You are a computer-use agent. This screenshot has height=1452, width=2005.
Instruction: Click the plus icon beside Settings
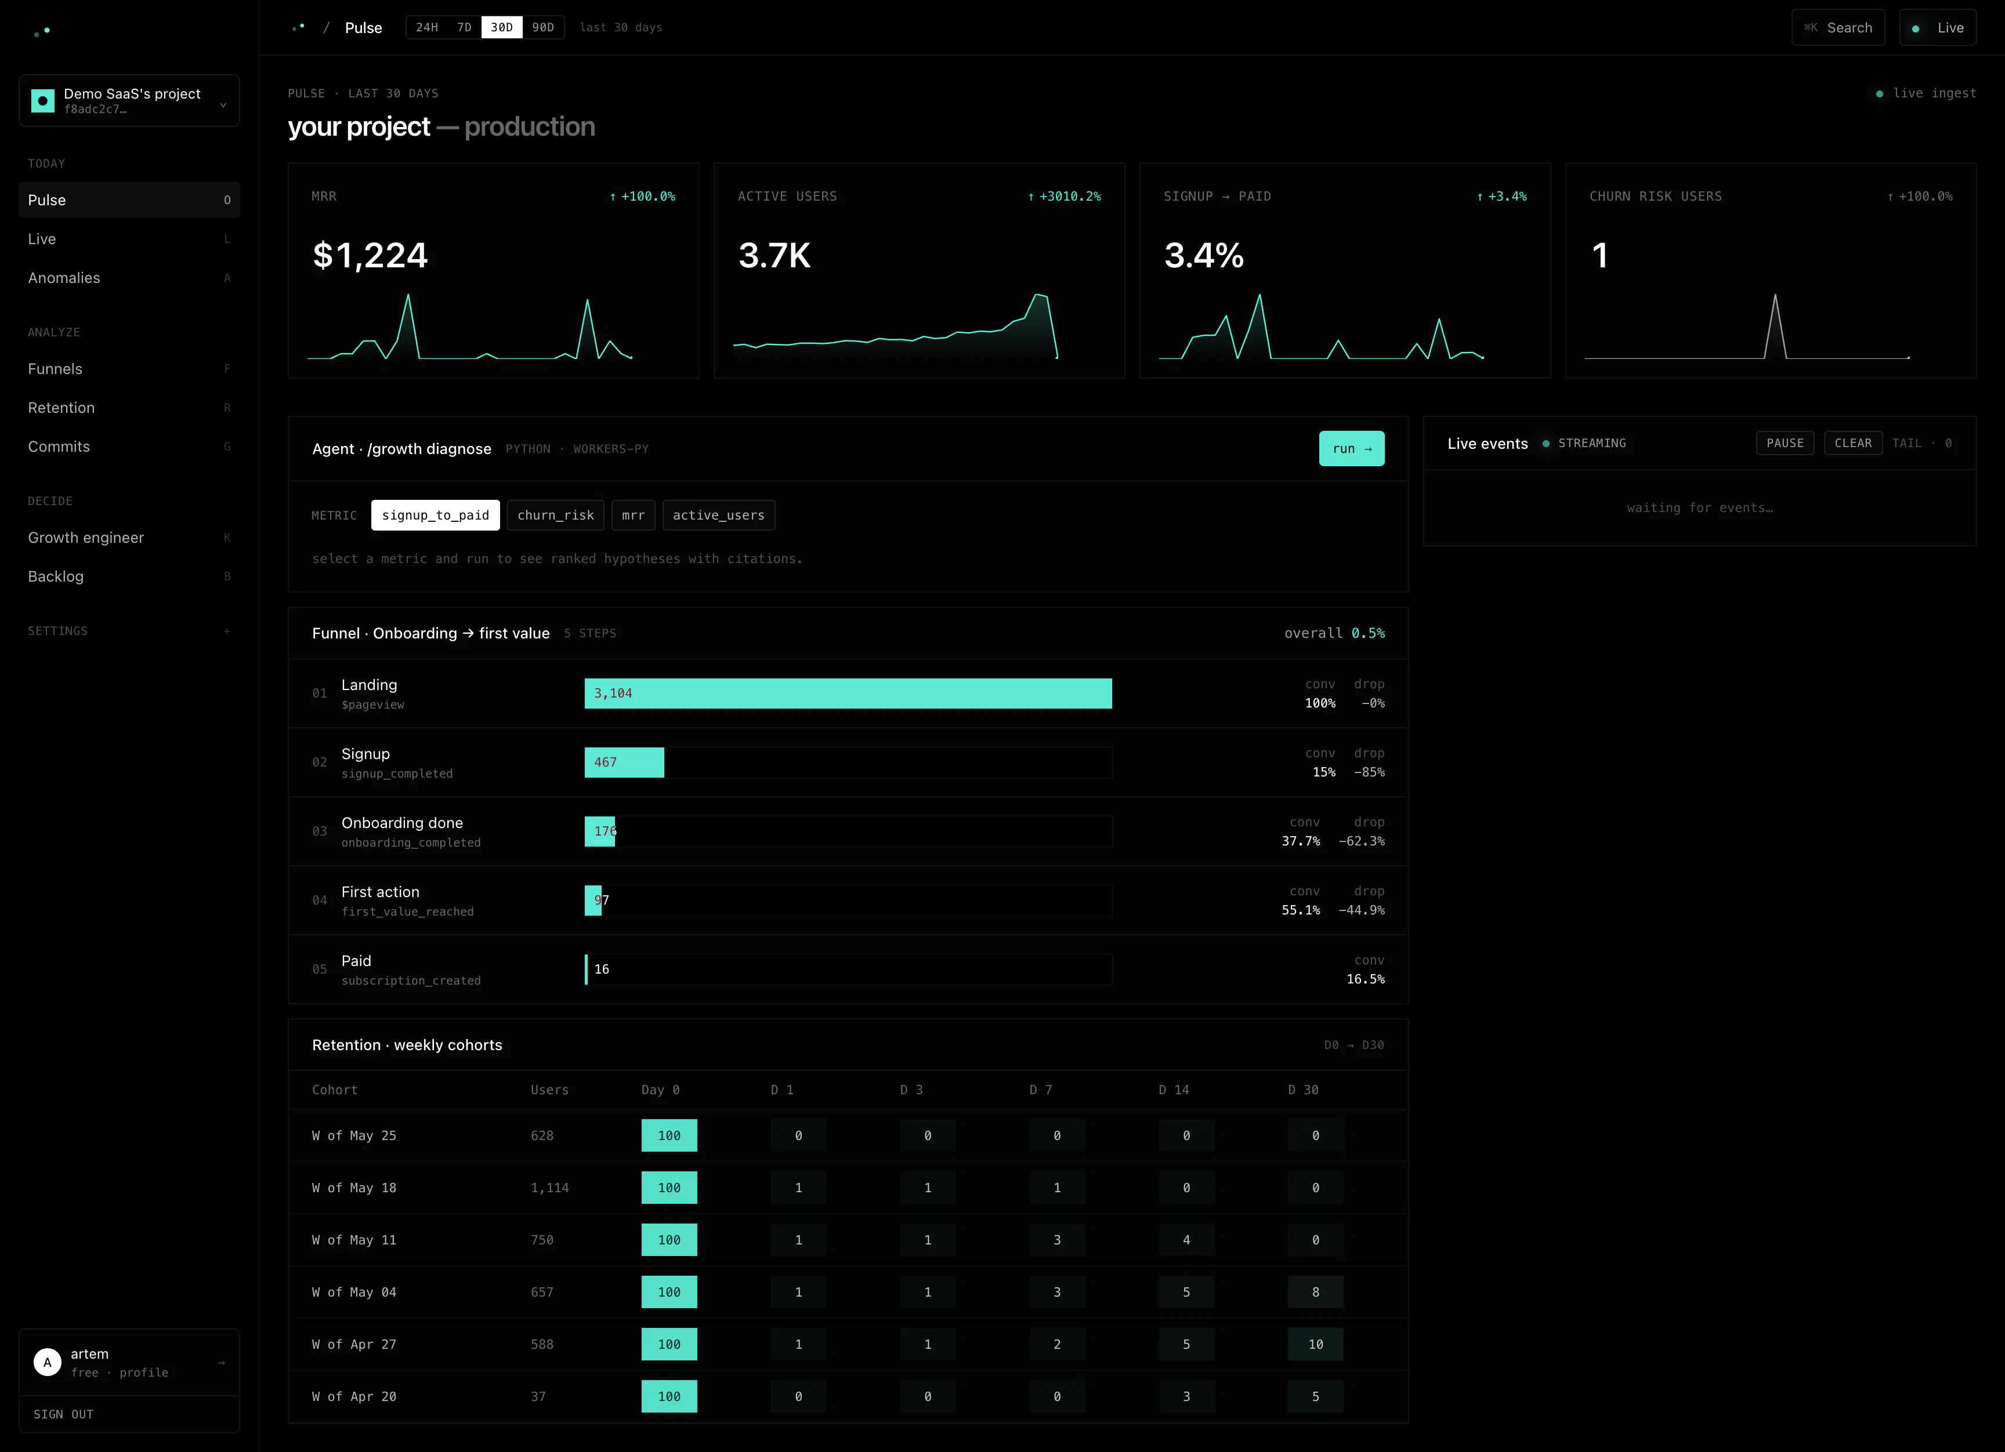[227, 631]
